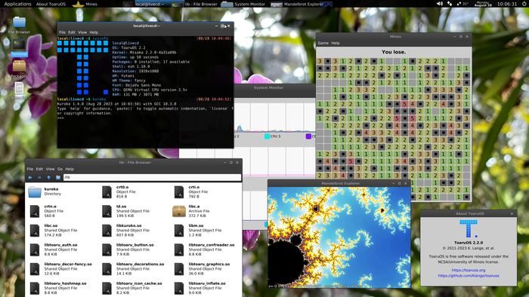Open the Game menu in Mines

click(x=323, y=43)
